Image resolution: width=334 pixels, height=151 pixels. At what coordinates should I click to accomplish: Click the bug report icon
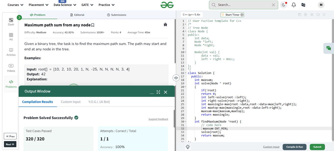point(166,25)
